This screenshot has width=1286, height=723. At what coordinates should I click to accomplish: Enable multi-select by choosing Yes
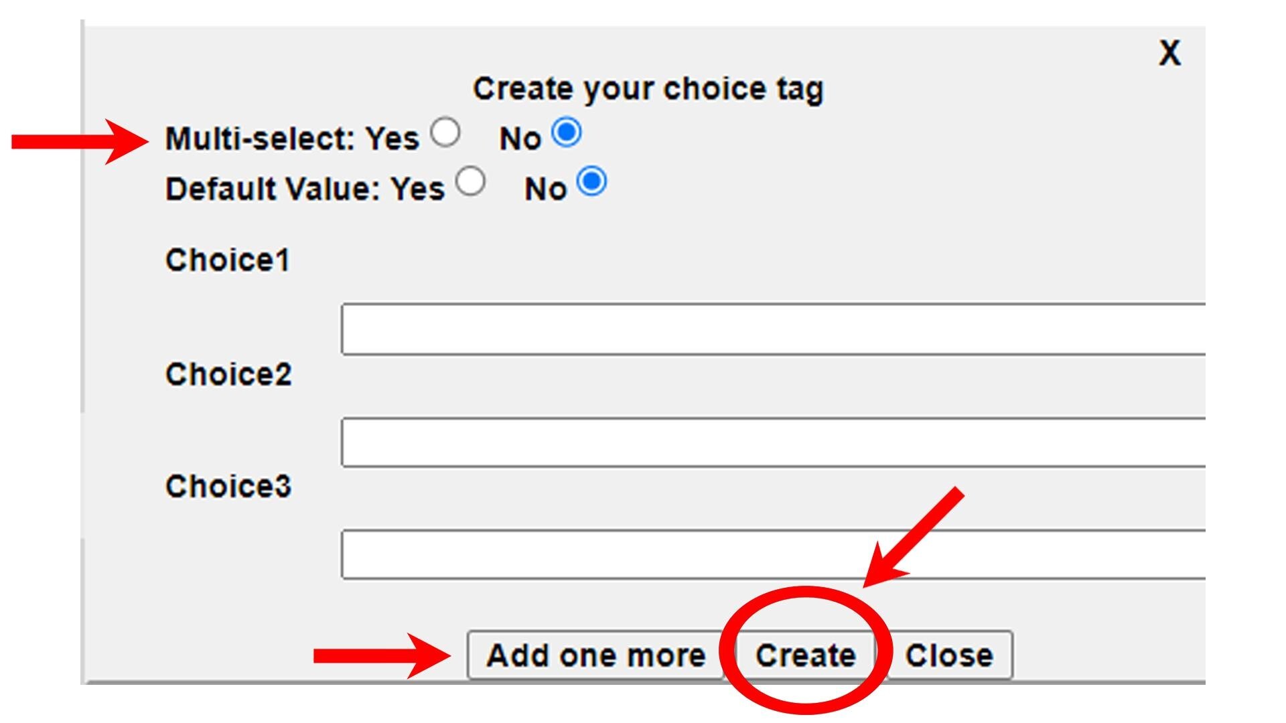(443, 133)
